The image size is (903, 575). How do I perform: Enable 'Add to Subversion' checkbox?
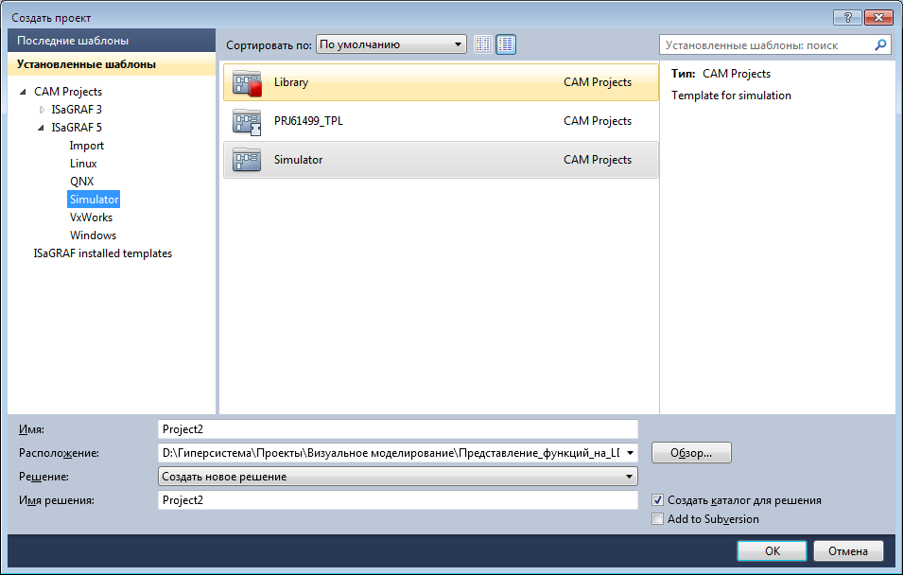[x=658, y=518]
